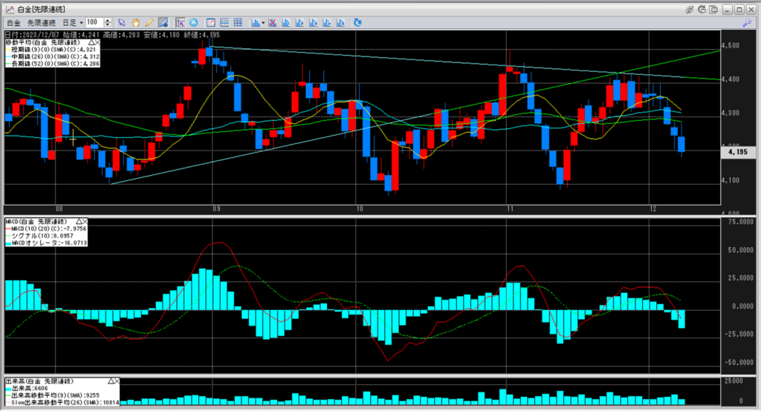The width and height of the screenshot is (761, 411).
Task: Click the 11 month label on time axis
Action: pyautogui.click(x=510, y=209)
